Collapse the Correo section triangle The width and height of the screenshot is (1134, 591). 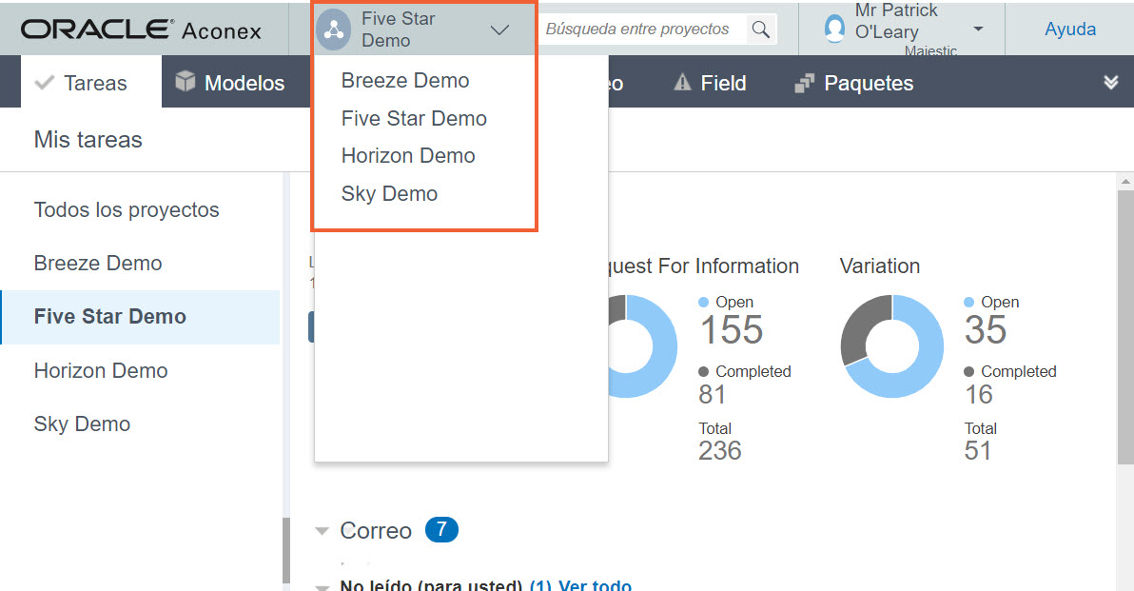pos(322,531)
